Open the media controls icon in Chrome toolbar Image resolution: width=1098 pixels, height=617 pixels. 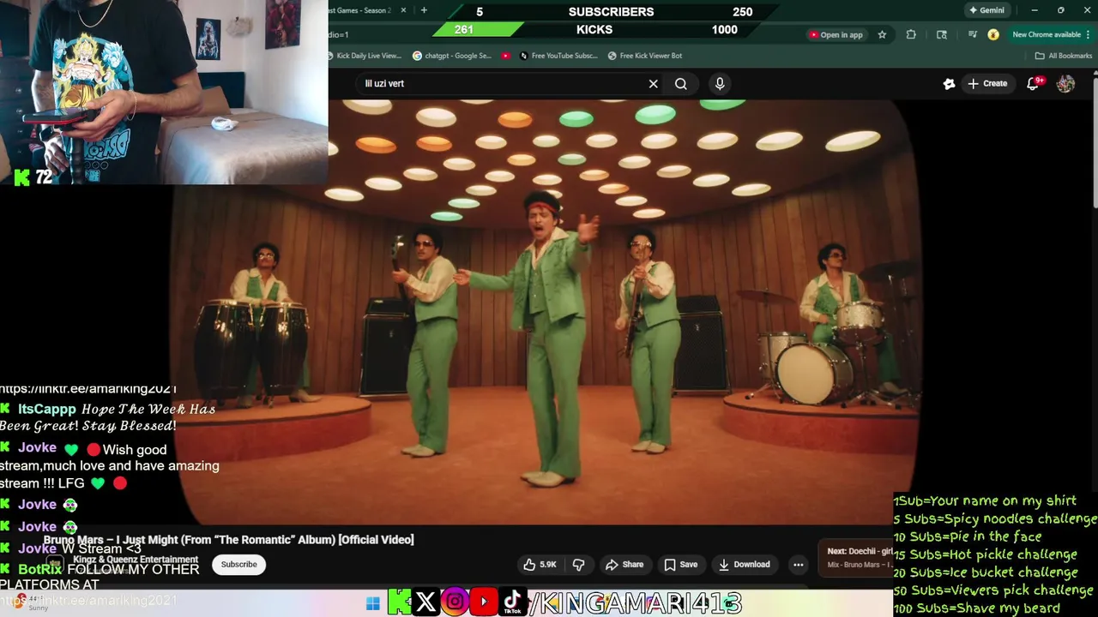coord(972,35)
